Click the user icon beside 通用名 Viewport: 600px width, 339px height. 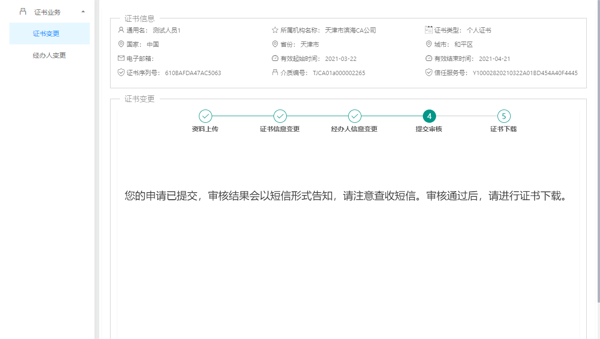pyautogui.click(x=121, y=30)
